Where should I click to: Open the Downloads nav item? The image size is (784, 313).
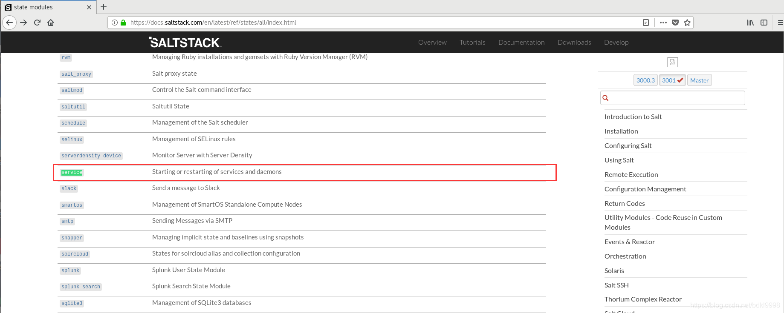574,42
